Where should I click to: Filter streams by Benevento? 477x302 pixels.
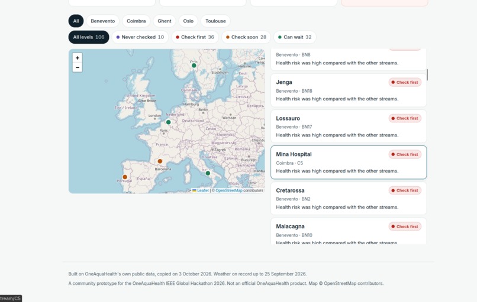(x=103, y=21)
